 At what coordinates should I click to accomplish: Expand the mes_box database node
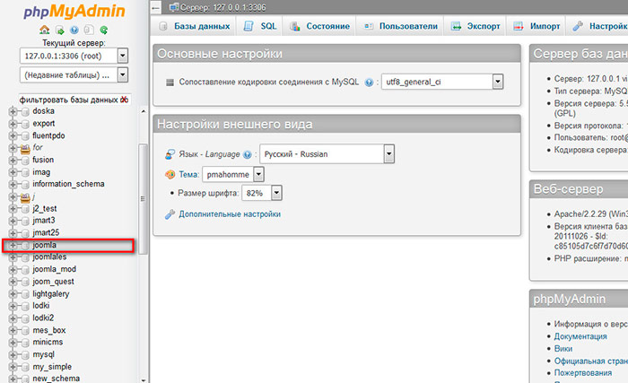click(x=13, y=330)
